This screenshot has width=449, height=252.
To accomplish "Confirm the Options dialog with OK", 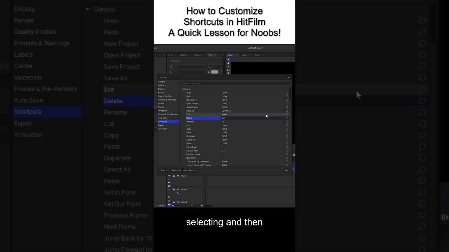I will click(x=286, y=170).
